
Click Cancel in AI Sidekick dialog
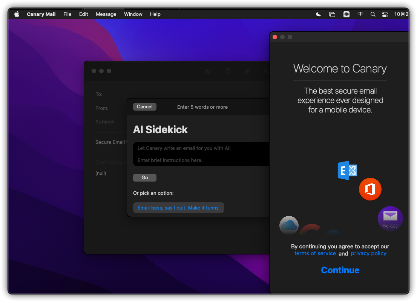(144, 107)
